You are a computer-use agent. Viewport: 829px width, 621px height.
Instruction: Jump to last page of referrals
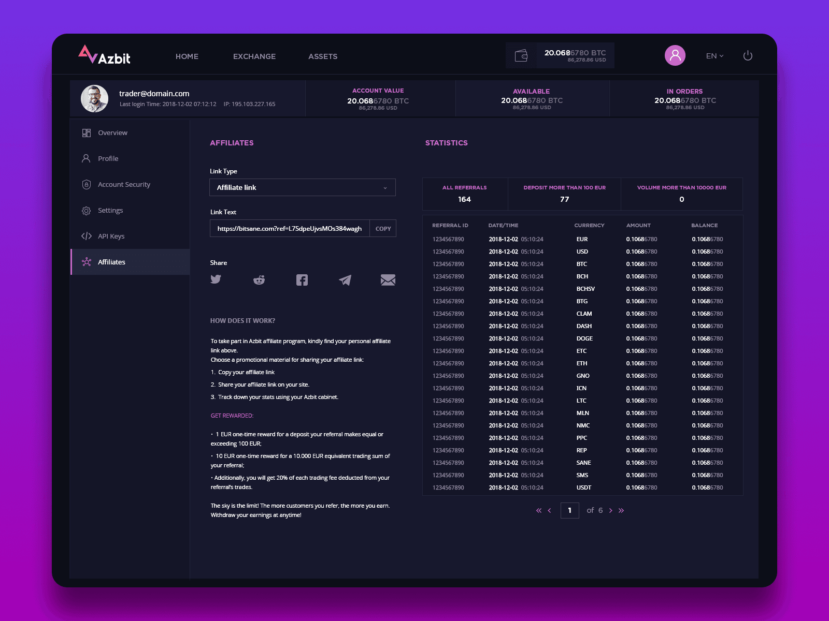coord(621,511)
